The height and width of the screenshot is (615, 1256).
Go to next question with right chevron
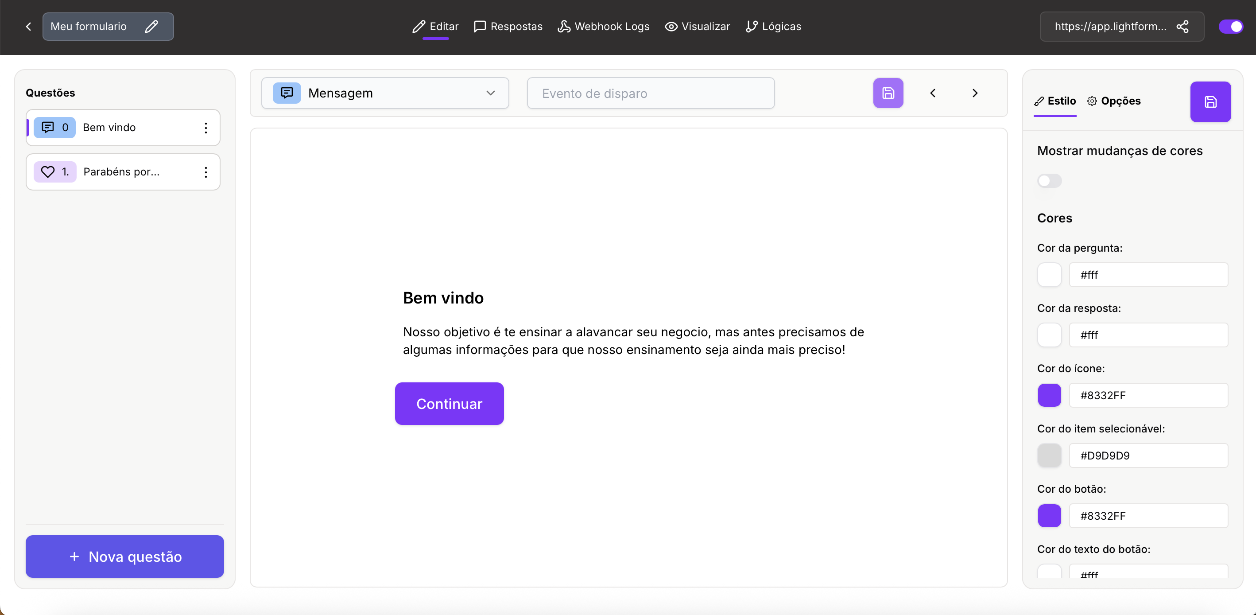(975, 93)
